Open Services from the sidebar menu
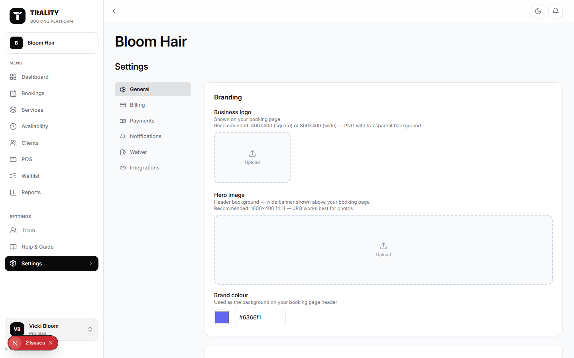Screen dimensions: 574x358 coord(51,110)
